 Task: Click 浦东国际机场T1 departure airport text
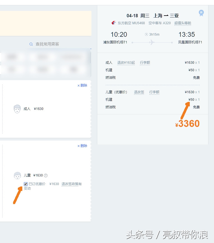[x=115, y=42]
